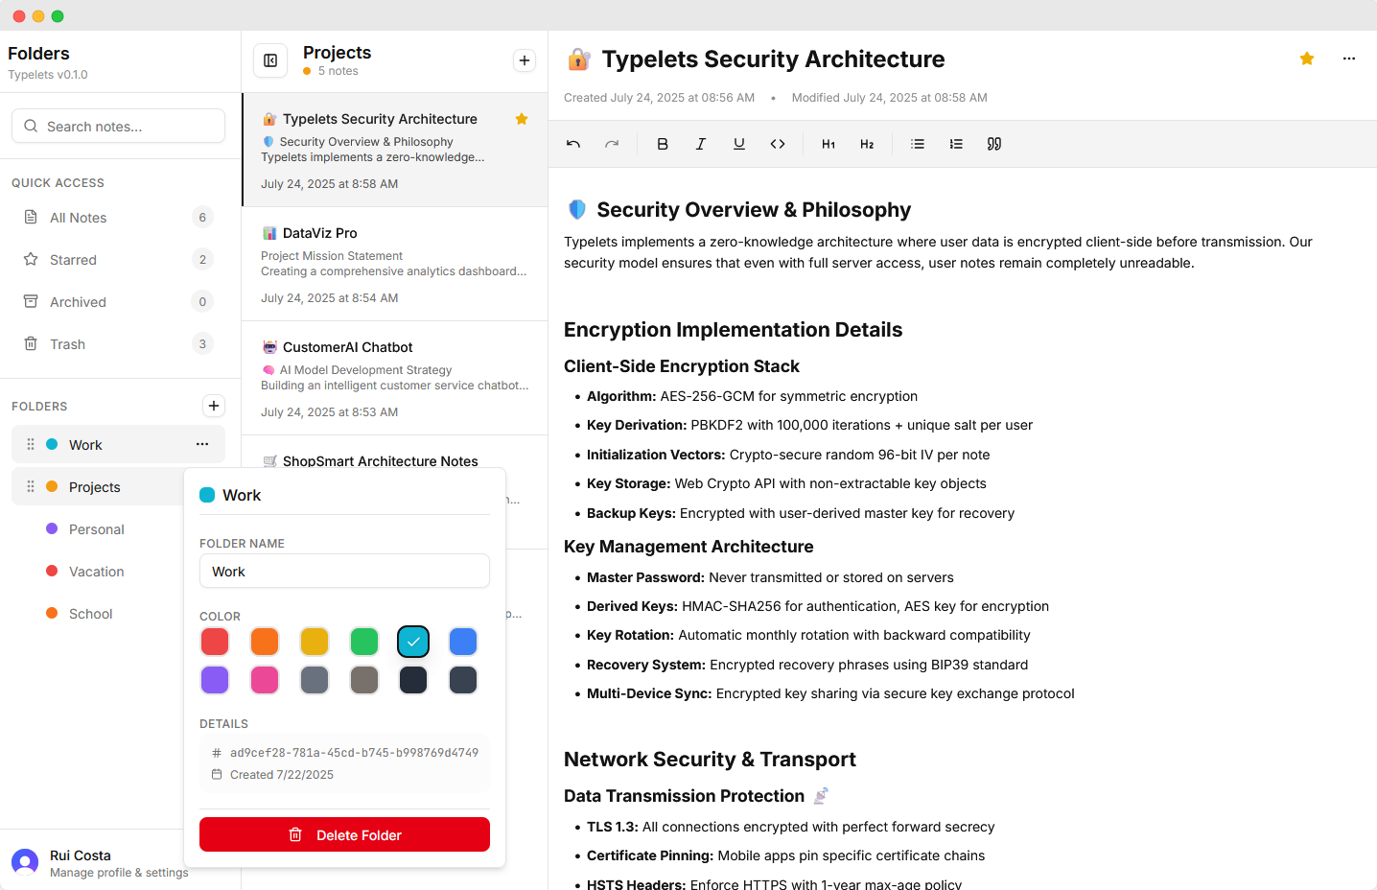The height and width of the screenshot is (890, 1377).
Task: Click the lock emoji beside note title
Action: pyautogui.click(x=578, y=59)
